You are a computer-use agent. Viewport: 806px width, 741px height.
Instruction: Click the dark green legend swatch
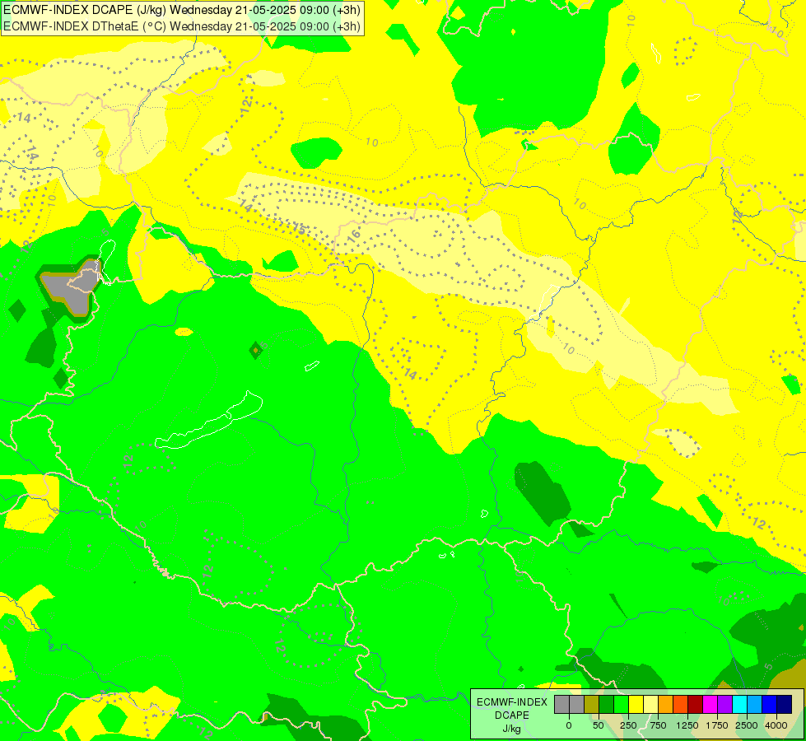coord(606,704)
